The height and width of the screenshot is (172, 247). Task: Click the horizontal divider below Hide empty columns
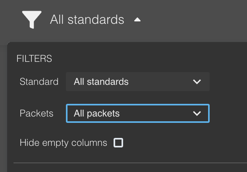click(x=130, y=163)
